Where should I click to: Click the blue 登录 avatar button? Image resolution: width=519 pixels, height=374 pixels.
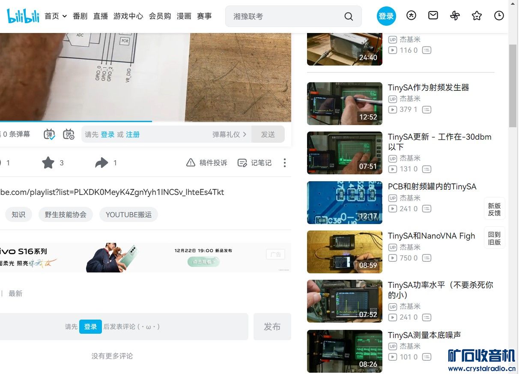coord(386,16)
